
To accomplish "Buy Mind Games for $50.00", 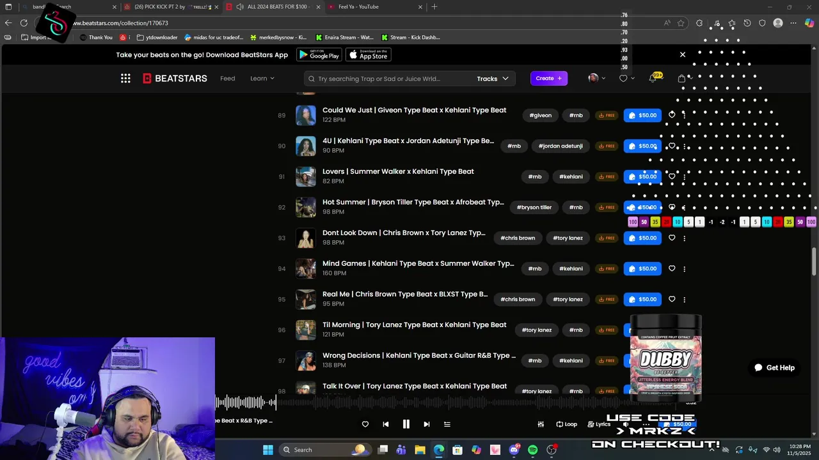I will pyautogui.click(x=642, y=268).
